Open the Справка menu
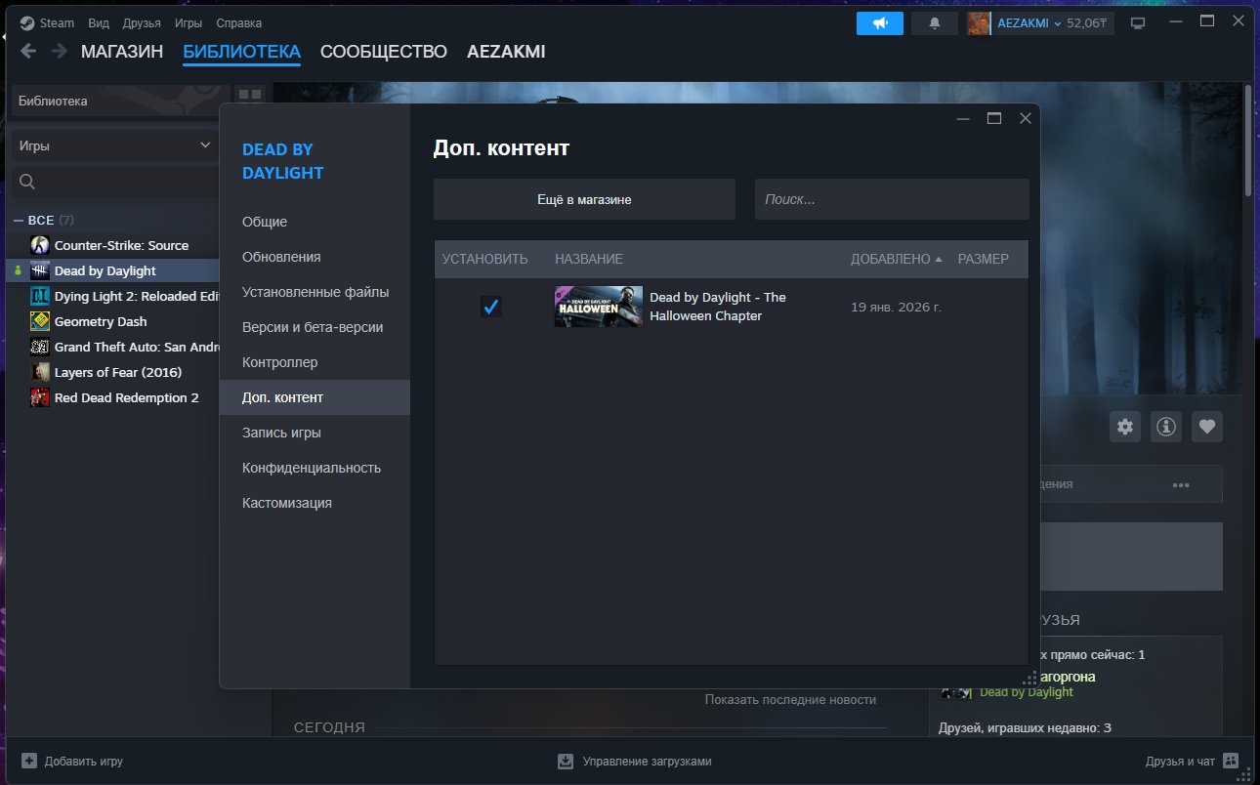 coord(238,22)
